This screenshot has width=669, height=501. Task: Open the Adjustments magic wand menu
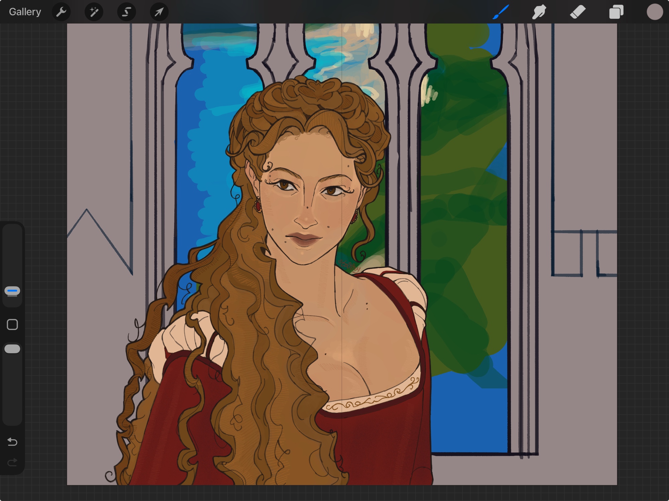94,12
